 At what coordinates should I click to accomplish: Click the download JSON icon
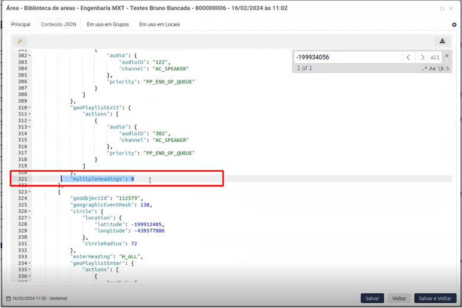442,41
